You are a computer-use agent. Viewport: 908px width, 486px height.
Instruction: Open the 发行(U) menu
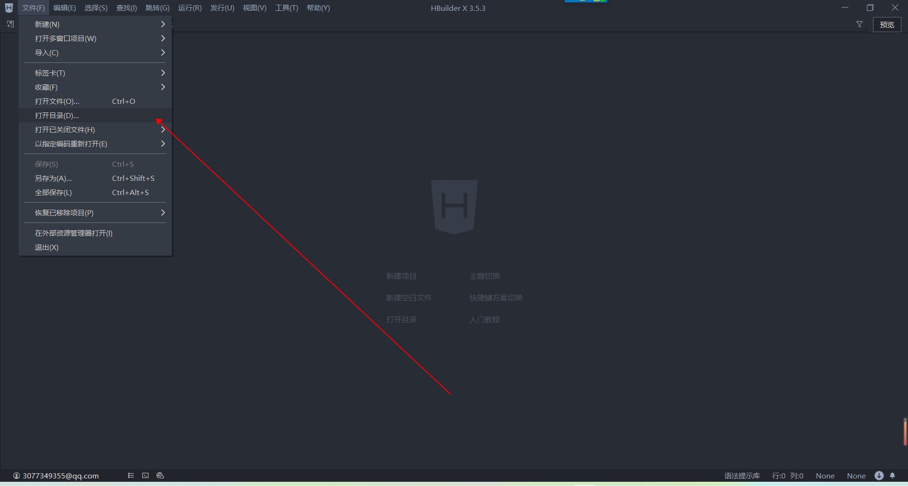coord(222,8)
